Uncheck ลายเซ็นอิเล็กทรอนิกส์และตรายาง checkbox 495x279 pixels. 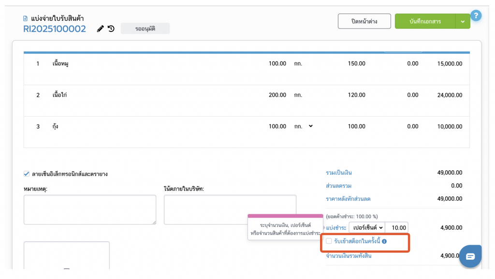[x=27, y=174]
